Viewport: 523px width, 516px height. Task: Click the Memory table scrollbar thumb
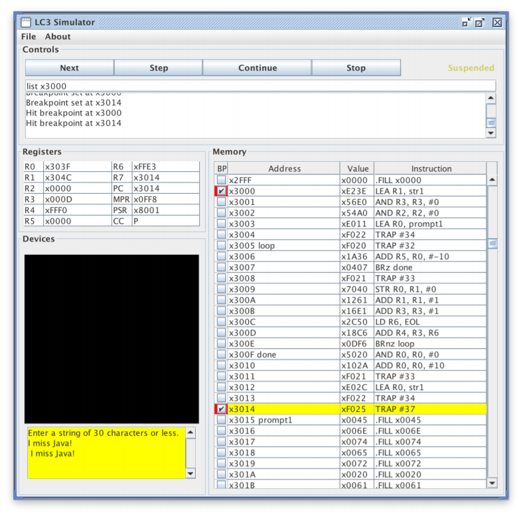[492, 243]
